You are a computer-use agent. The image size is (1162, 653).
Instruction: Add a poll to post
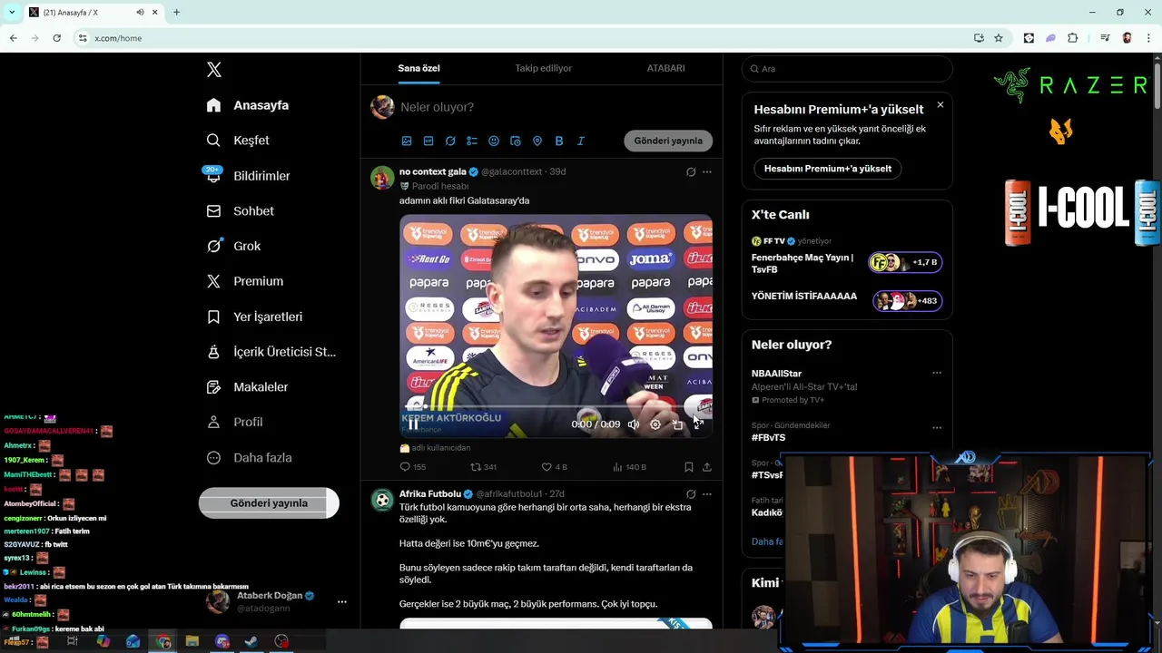(x=472, y=141)
